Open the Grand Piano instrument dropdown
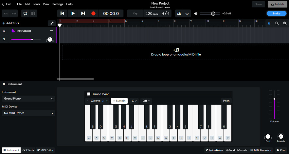The height and width of the screenshot is (154, 289). point(28,99)
